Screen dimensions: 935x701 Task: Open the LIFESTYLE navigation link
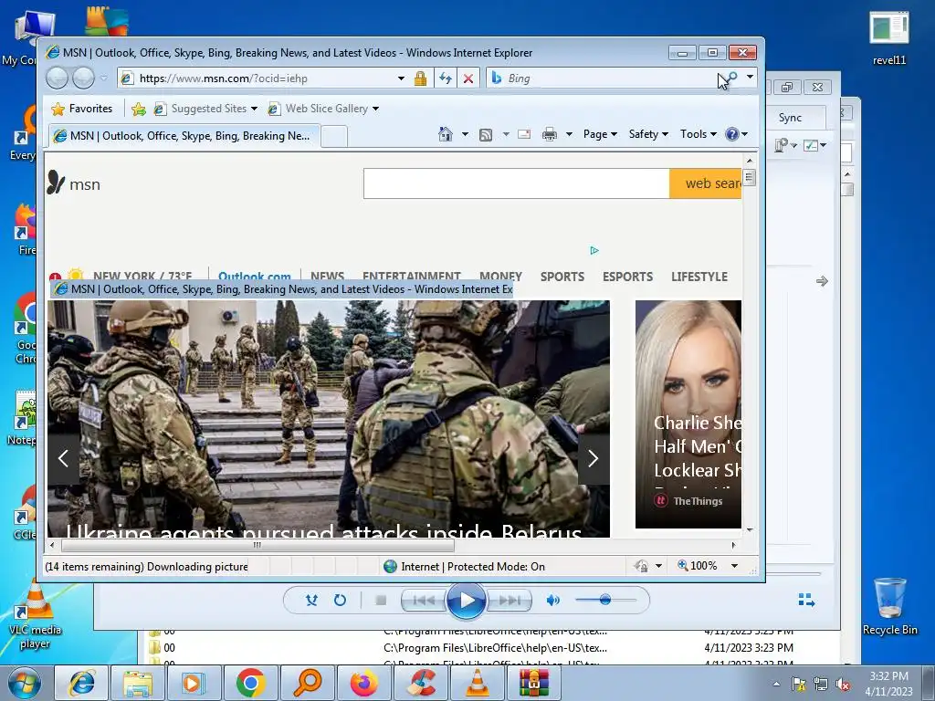[x=699, y=277]
